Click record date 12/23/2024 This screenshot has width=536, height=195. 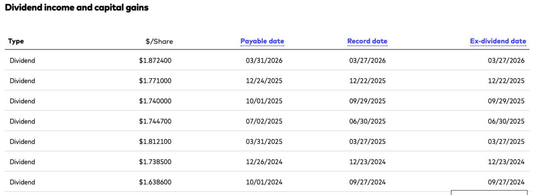(367, 162)
